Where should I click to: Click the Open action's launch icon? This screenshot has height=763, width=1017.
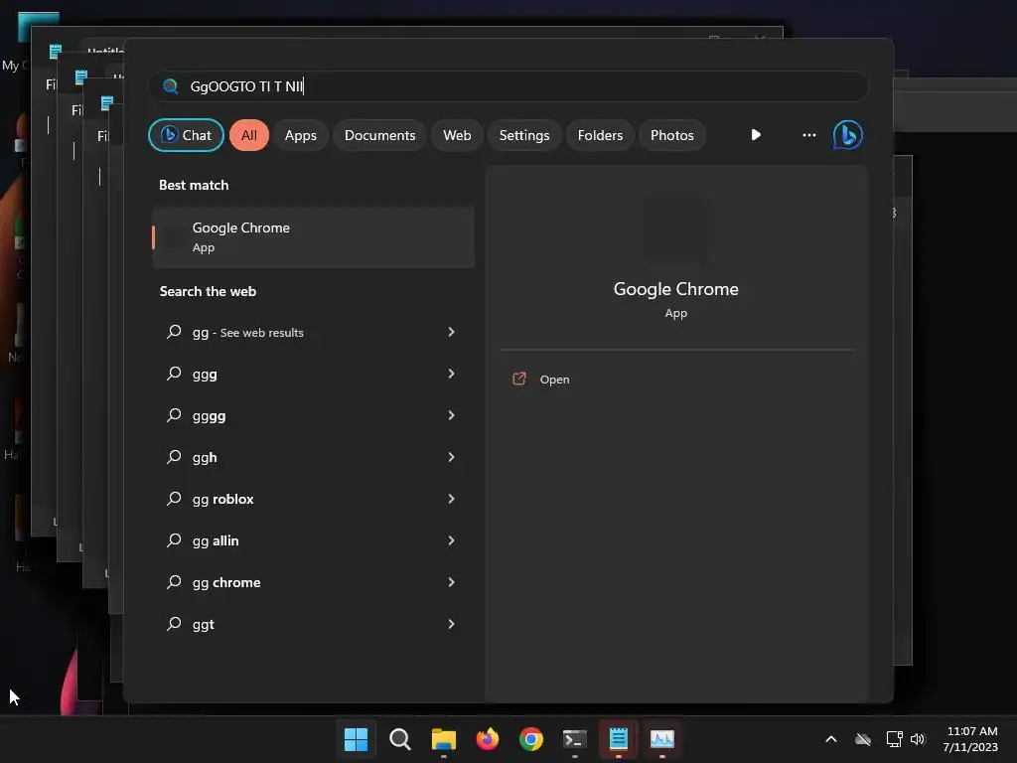tap(518, 379)
